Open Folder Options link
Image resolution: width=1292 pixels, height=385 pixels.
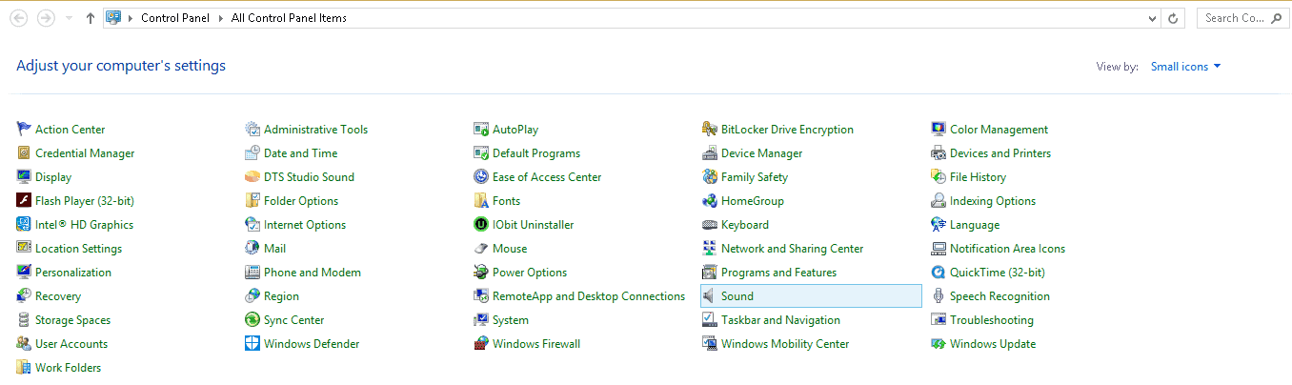click(x=301, y=201)
